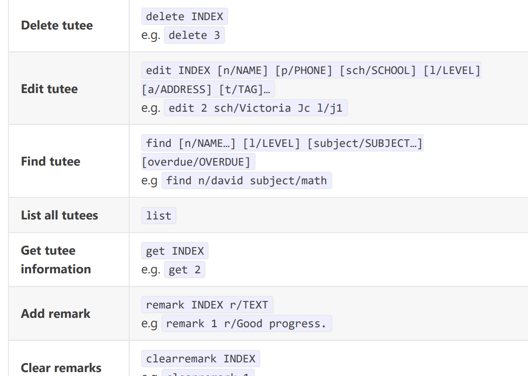
Task: Click the 'clearremark INDEX' command code
Action: pyautogui.click(x=201, y=358)
